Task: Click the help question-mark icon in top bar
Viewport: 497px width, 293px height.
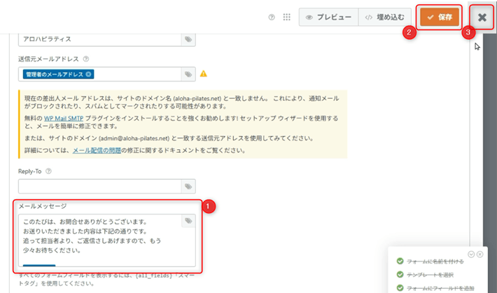Action: click(x=272, y=17)
